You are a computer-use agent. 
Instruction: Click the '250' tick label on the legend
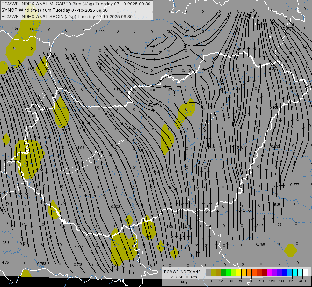[x=292, y=281]
